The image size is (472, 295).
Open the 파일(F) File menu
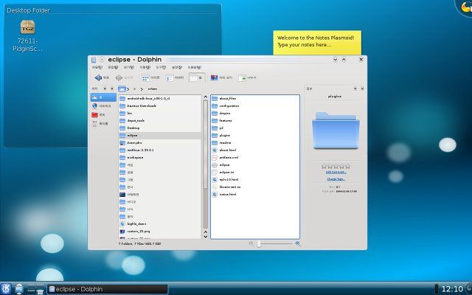click(x=97, y=67)
